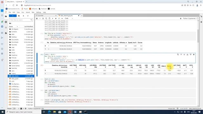Open the file browser sidebar folder icon
The width and height of the screenshot is (203, 114).
point(6,16)
